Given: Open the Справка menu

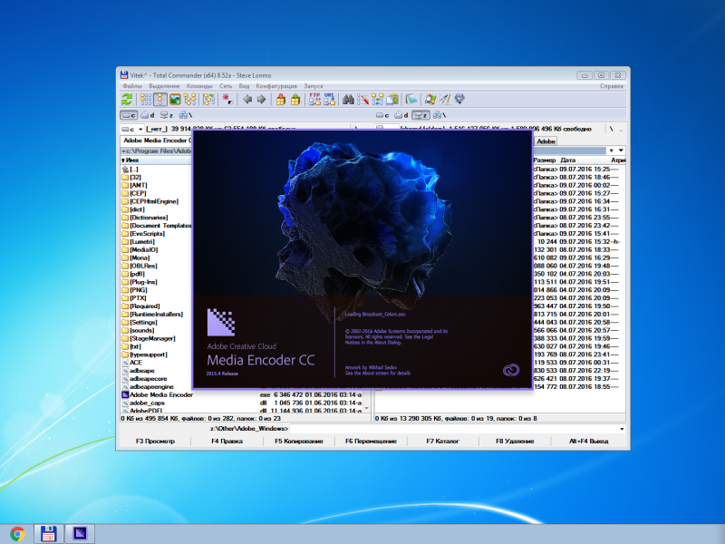Looking at the screenshot, I should (611, 86).
